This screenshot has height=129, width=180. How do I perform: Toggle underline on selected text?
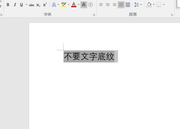[x=21, y=5]
